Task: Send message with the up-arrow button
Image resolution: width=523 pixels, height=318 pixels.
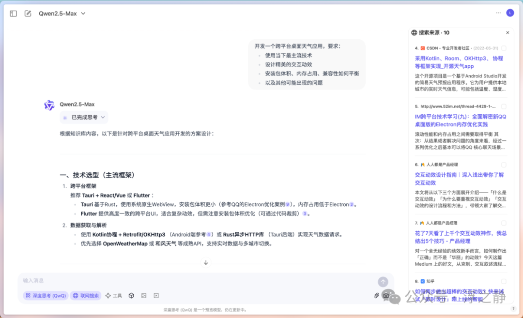Action: pos(383,282)
